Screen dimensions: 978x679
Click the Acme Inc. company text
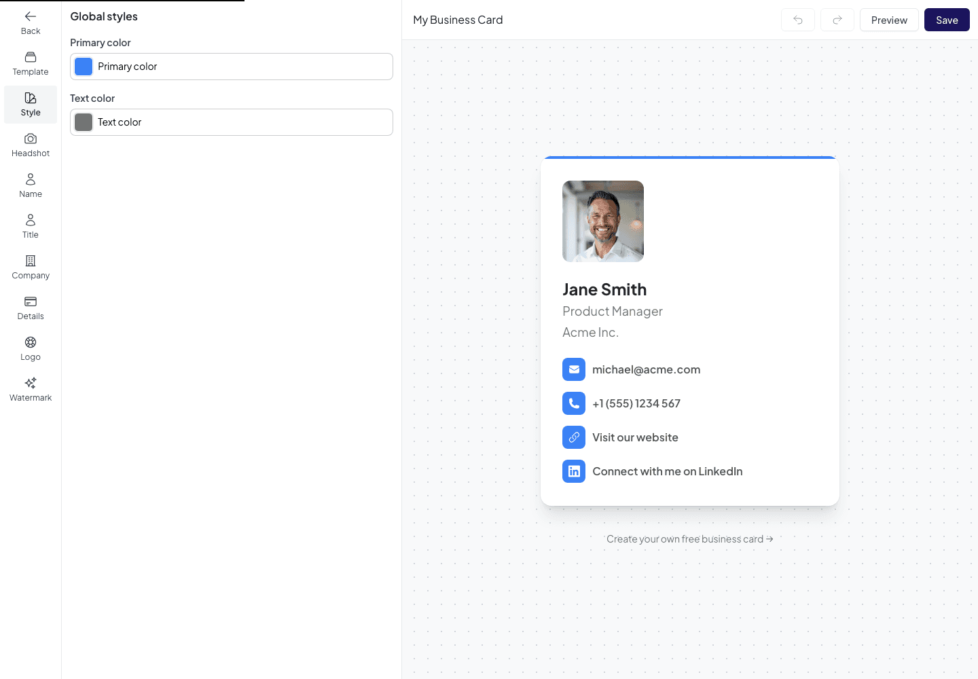pos(590,332)
